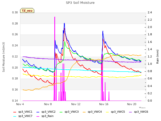
Task: Click the cyan swatch beside sp3_VWC7
Action: click(x=15, y=116)
